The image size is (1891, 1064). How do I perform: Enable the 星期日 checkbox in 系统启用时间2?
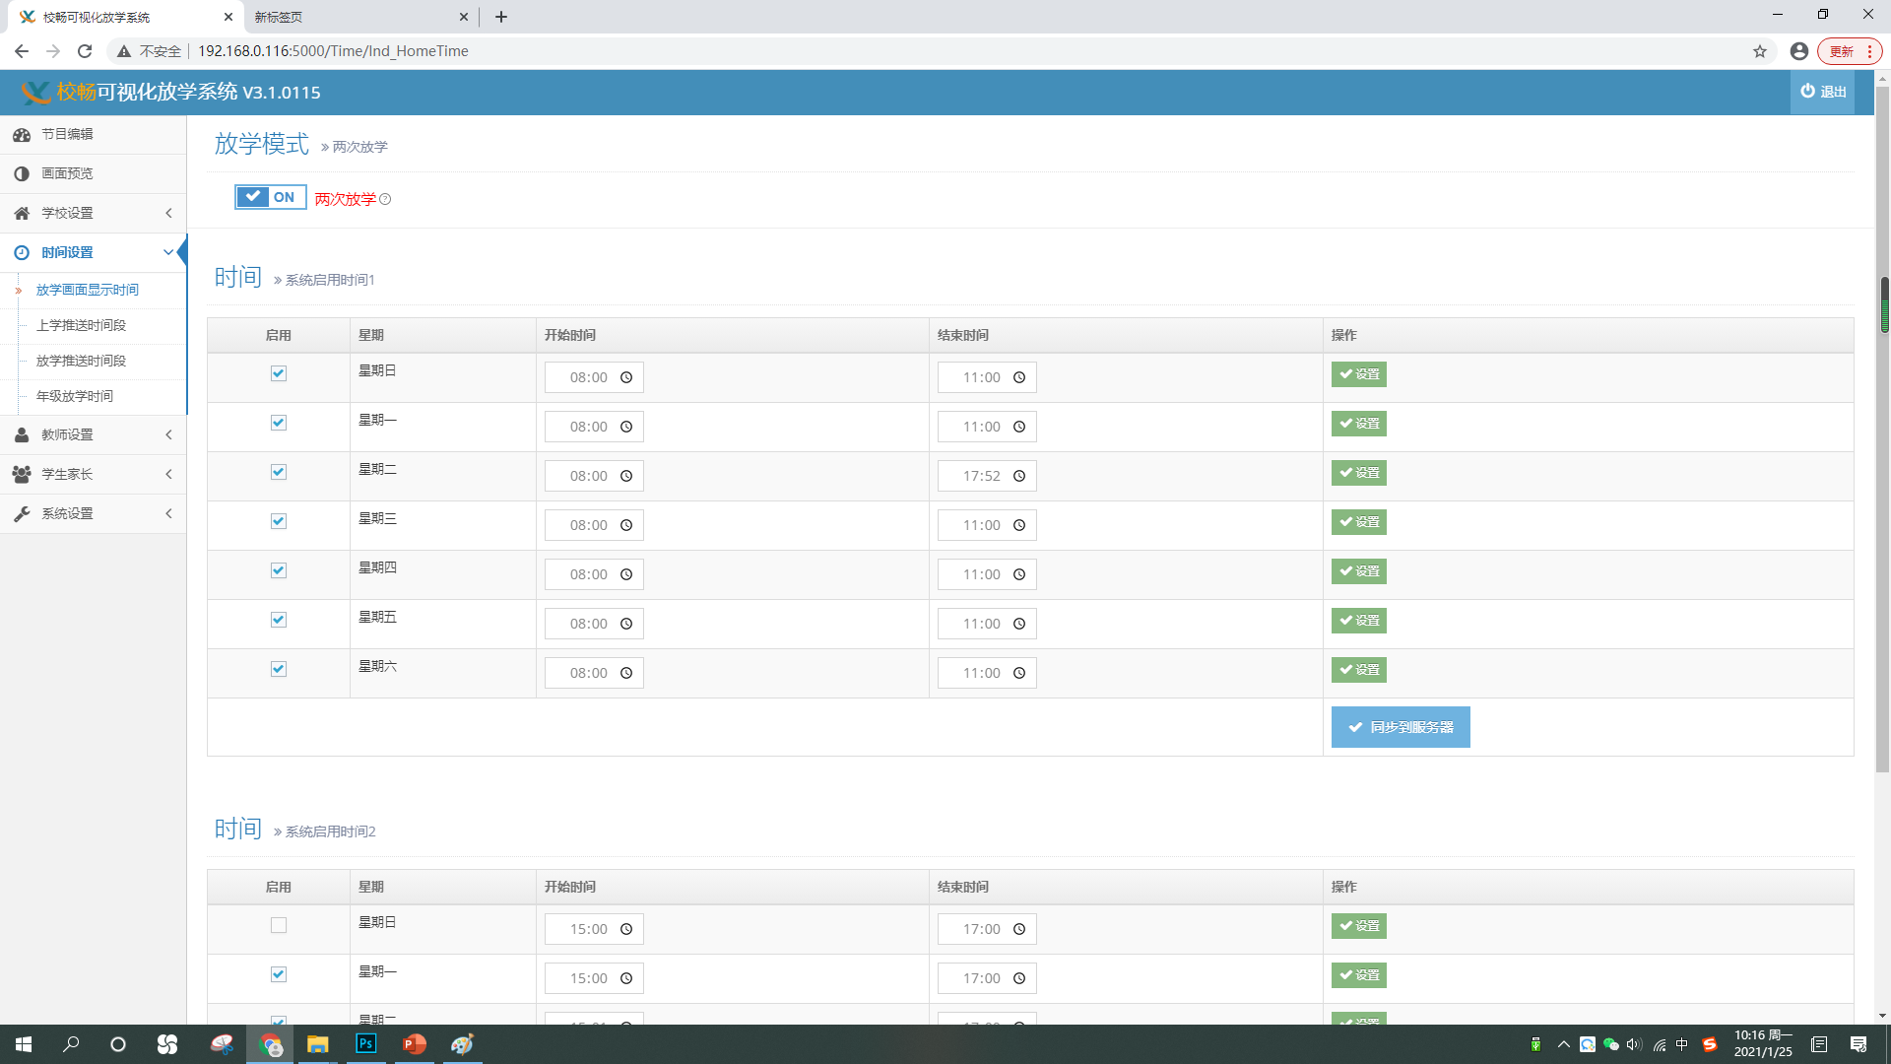(279, 925)
